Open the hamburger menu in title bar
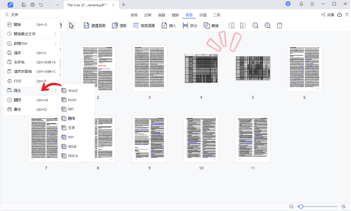 tap(312, 4)
